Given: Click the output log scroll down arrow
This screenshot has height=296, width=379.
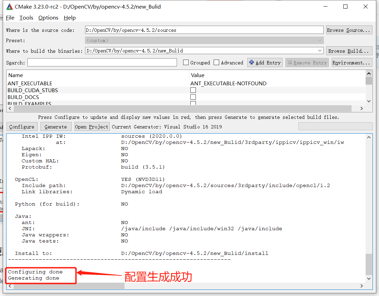Looking at the screenshot, I should pos(369,279).
